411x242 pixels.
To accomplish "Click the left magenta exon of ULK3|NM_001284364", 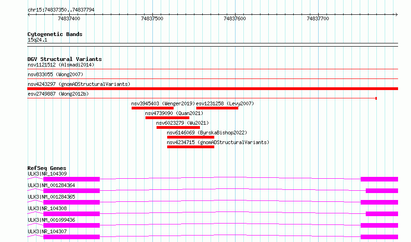I will pos(72,191).
